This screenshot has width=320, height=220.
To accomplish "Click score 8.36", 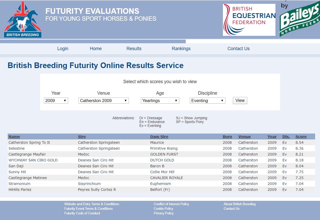I will (300, 148).
